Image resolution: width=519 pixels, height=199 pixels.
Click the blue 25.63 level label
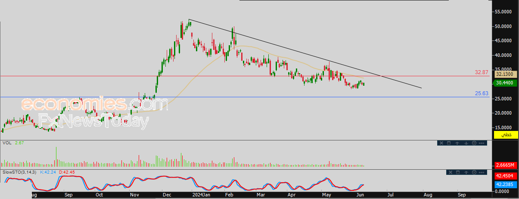(x=481, y=93)
